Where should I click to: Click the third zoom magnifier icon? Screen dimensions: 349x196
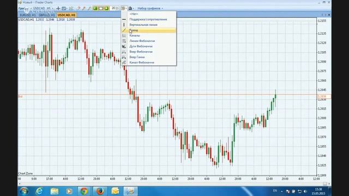point(89,9)
